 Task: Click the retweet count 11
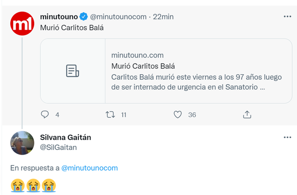click(x=124, y=115)
